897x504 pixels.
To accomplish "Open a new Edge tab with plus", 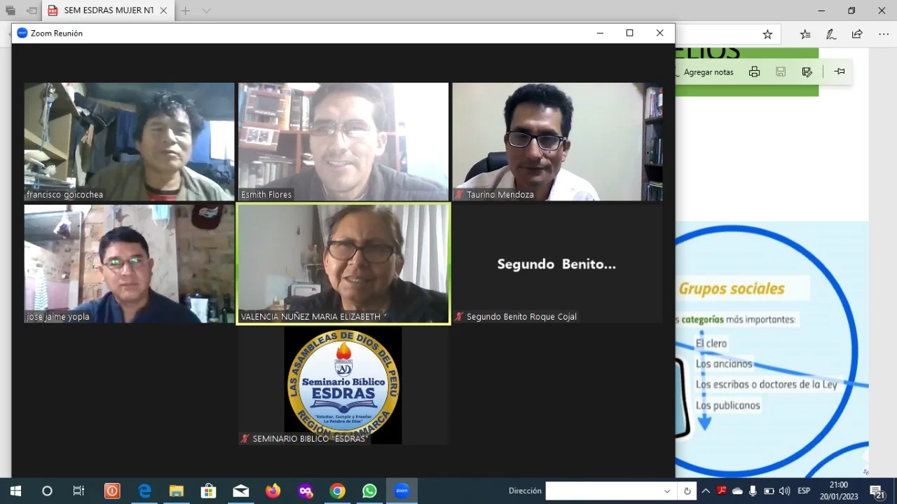I will pyautogui.click(x=186, y=11).
